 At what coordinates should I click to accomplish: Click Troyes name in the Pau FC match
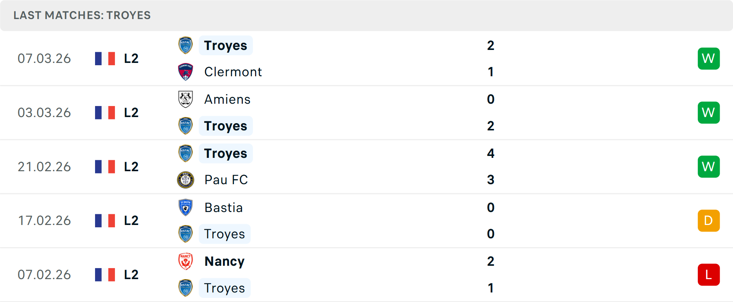point(226,153)
